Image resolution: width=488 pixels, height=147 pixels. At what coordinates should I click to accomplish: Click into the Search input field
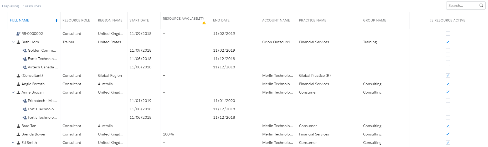463,6
